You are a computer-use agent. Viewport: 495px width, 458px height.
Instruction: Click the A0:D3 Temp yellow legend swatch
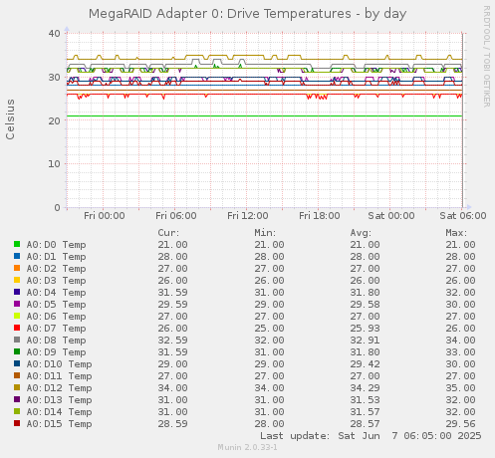coord(17,280)
